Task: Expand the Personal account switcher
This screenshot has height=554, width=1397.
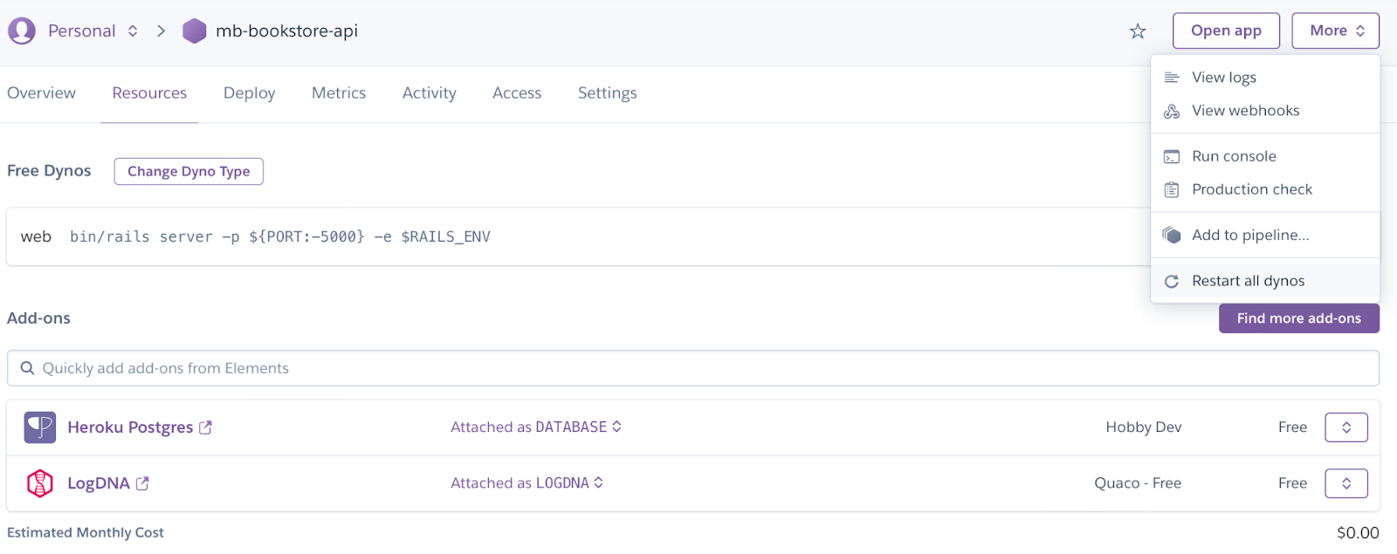Action: coord(133,31)
